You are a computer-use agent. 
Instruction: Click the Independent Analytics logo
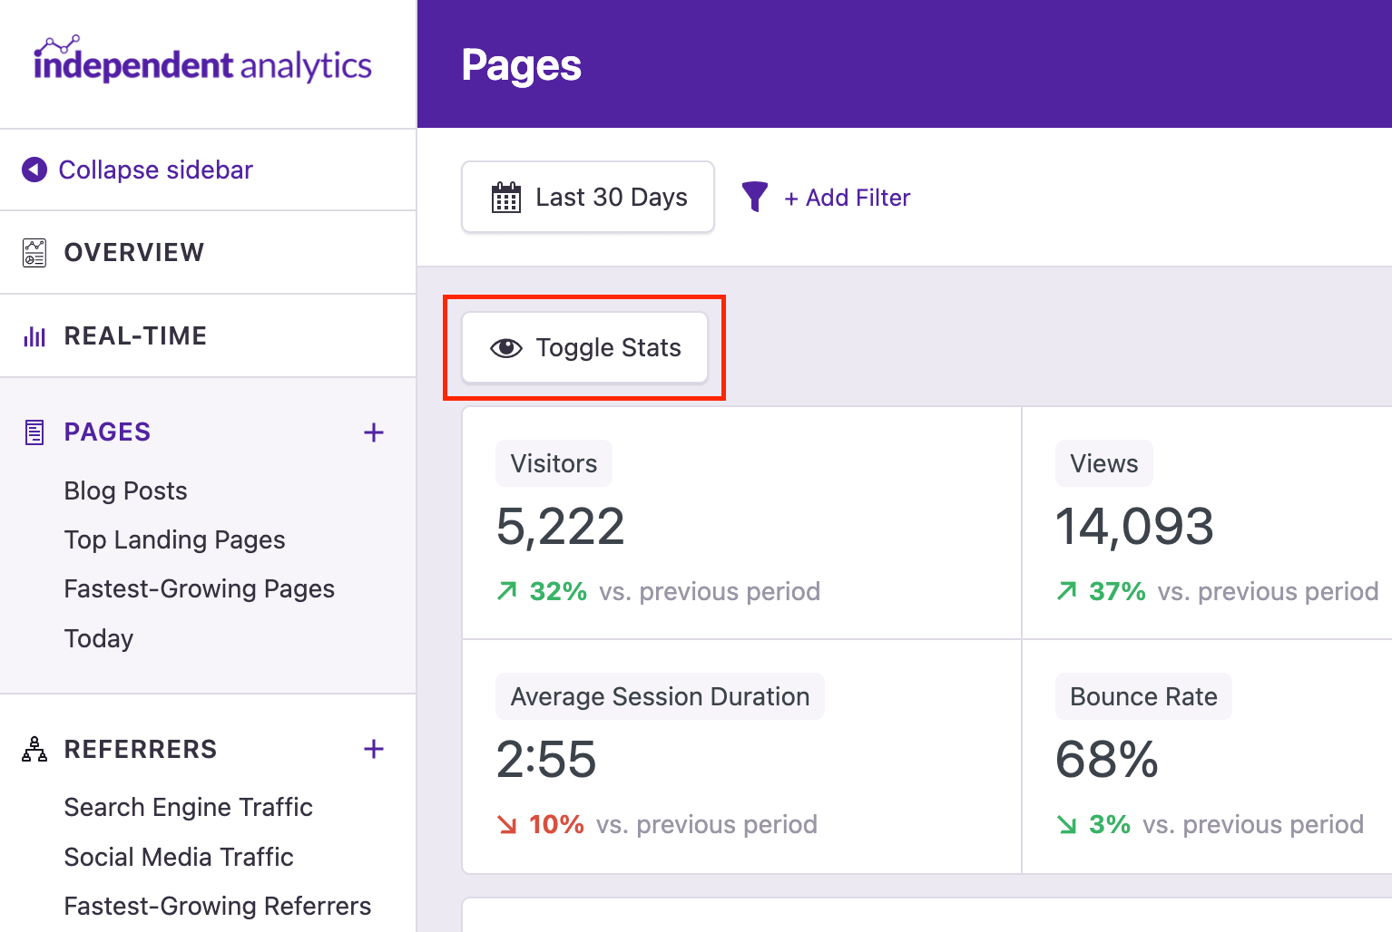coord(201,63)
